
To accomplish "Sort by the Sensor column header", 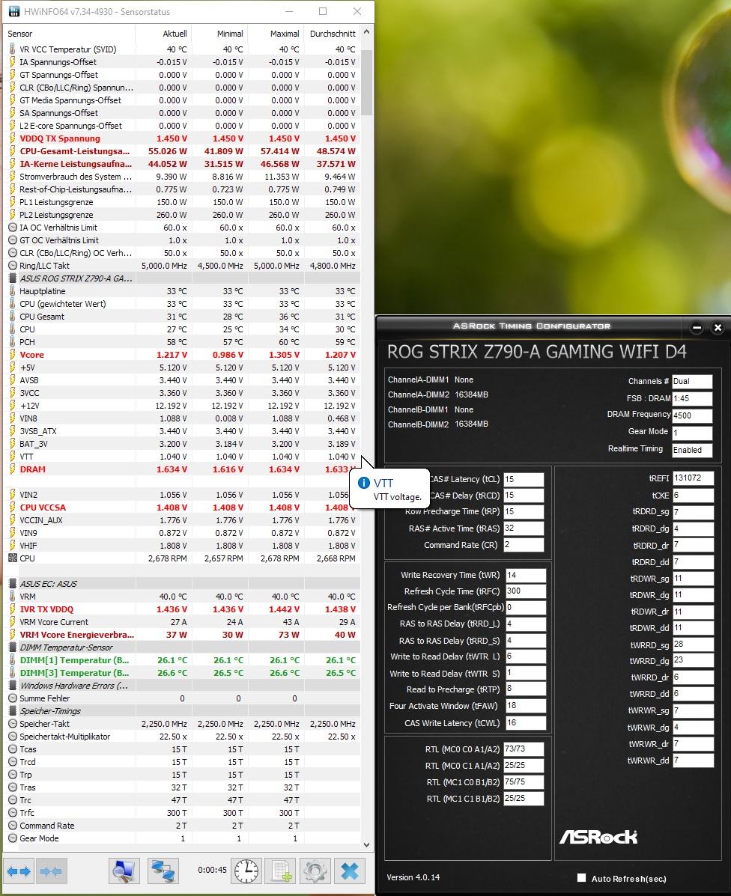I will [70, 34].
